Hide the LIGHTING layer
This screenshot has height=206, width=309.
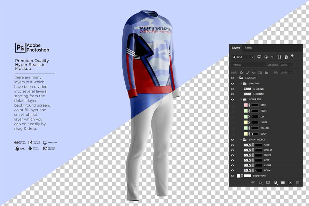point(233,94)
